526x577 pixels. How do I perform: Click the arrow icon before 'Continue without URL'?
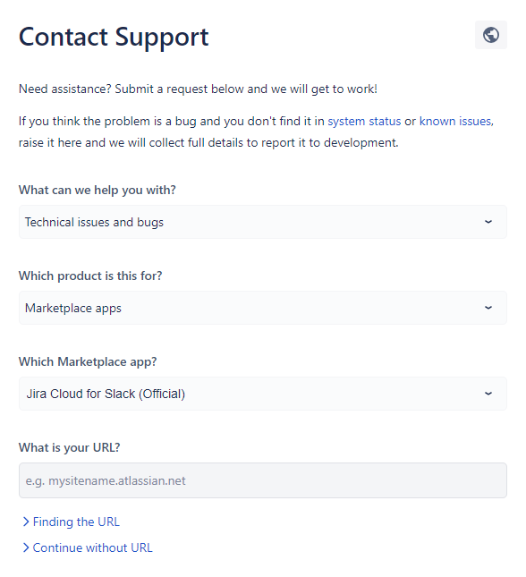(x=26, y=547)
